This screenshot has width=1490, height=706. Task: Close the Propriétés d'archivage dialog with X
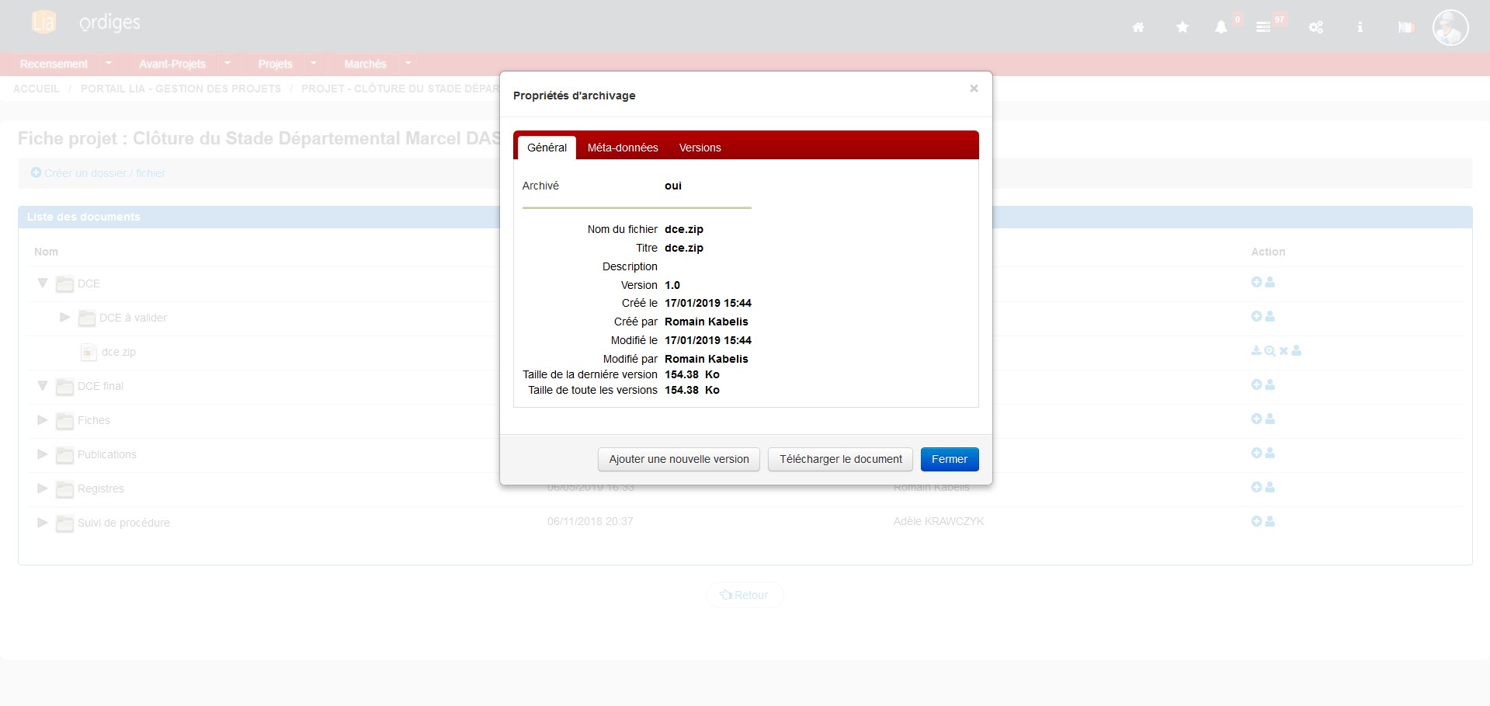(974, 89)
